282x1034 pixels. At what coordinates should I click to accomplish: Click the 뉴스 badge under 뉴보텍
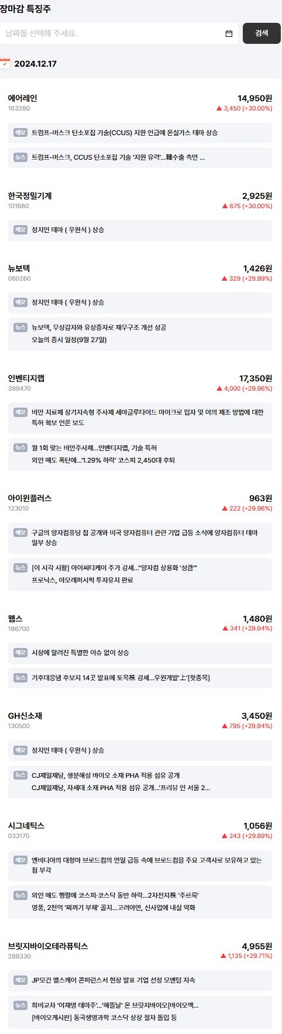click(x=20, y=328)
